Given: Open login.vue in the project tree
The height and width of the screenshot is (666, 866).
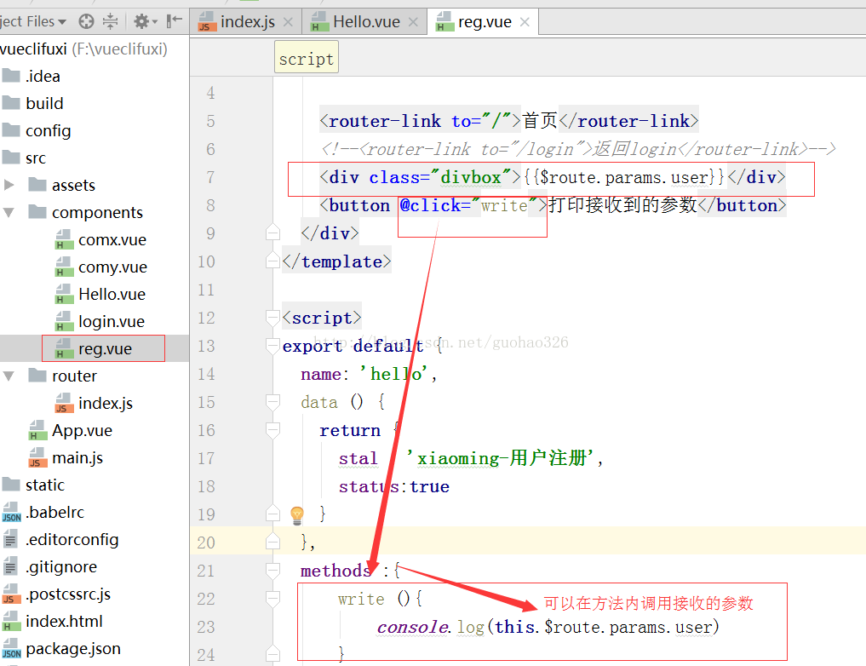Looking at the screenshot, I should [100, 321].
